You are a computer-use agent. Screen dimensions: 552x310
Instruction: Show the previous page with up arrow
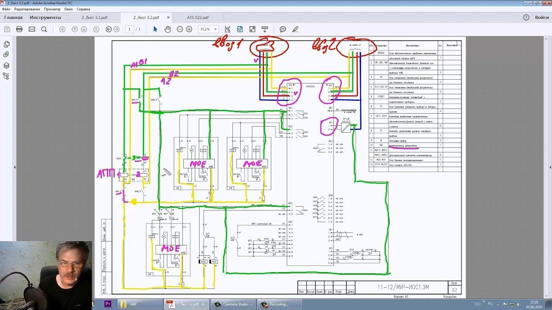[75, 29]
